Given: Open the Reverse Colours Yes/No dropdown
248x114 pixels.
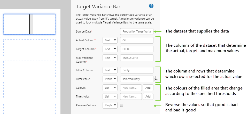Looking at the screenshot, I should pos(110,105).
